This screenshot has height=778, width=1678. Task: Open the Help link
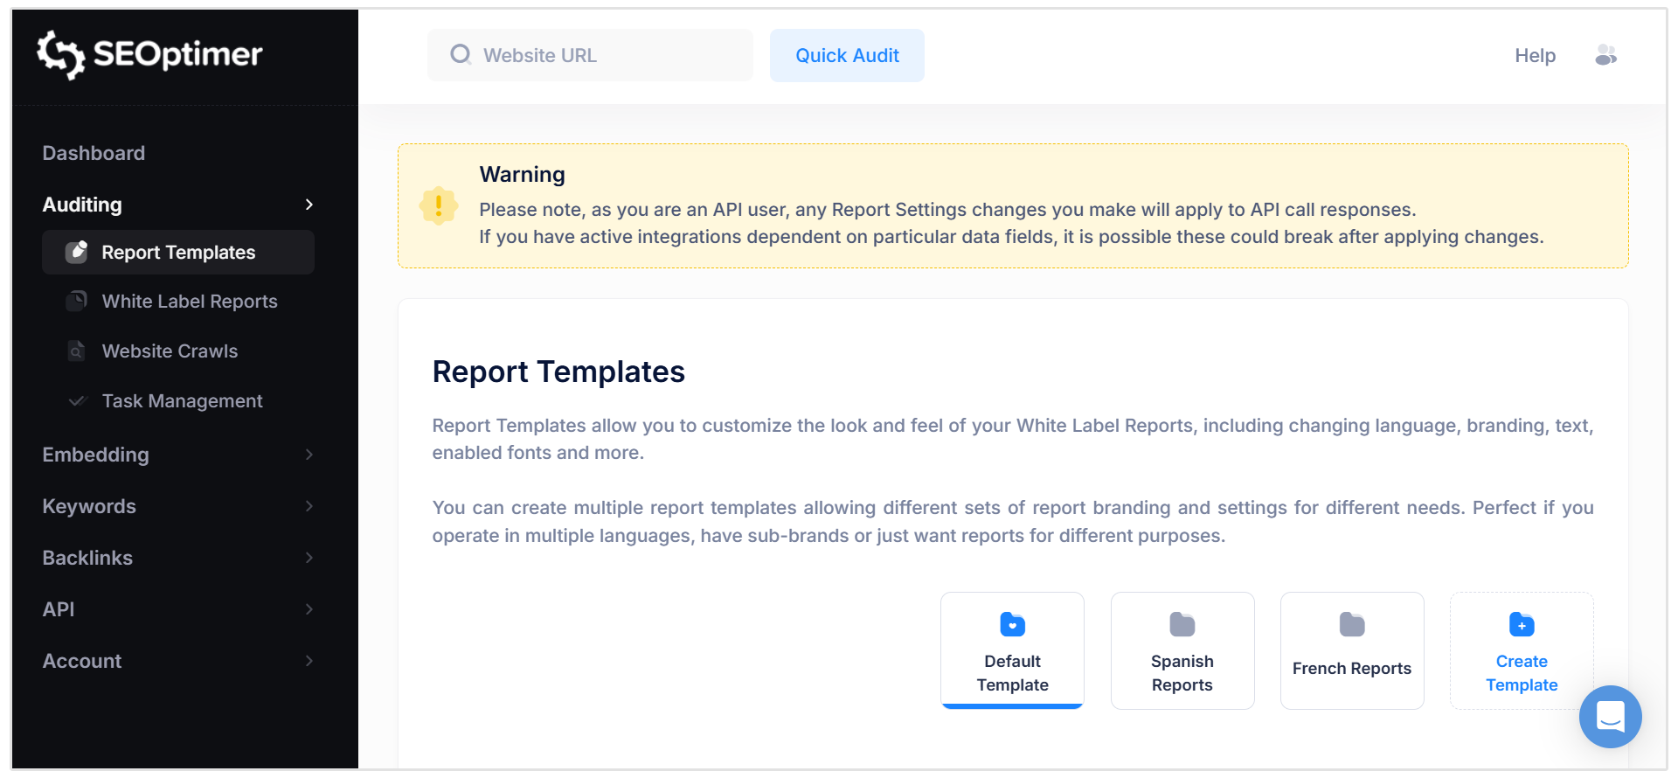pyautogui.click(x=1535, y=55)
